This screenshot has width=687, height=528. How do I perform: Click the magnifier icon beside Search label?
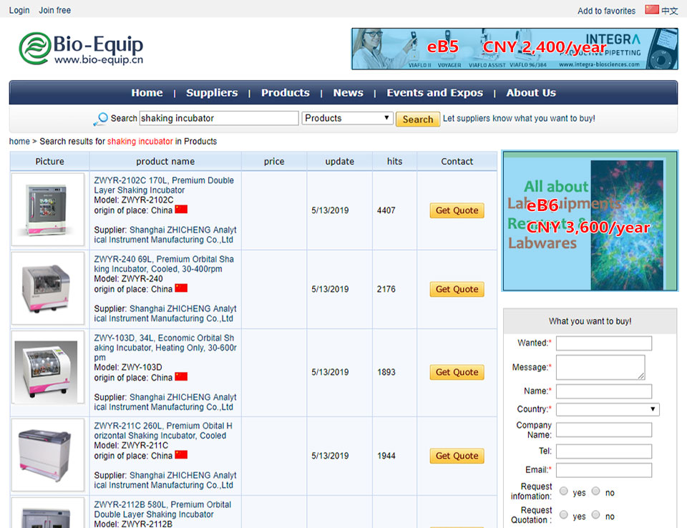101,119
